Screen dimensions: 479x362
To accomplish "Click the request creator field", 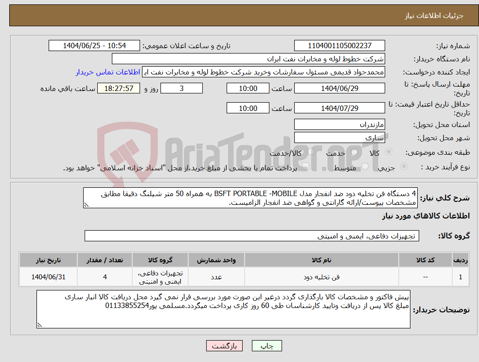I will click(x=263, y=72).
